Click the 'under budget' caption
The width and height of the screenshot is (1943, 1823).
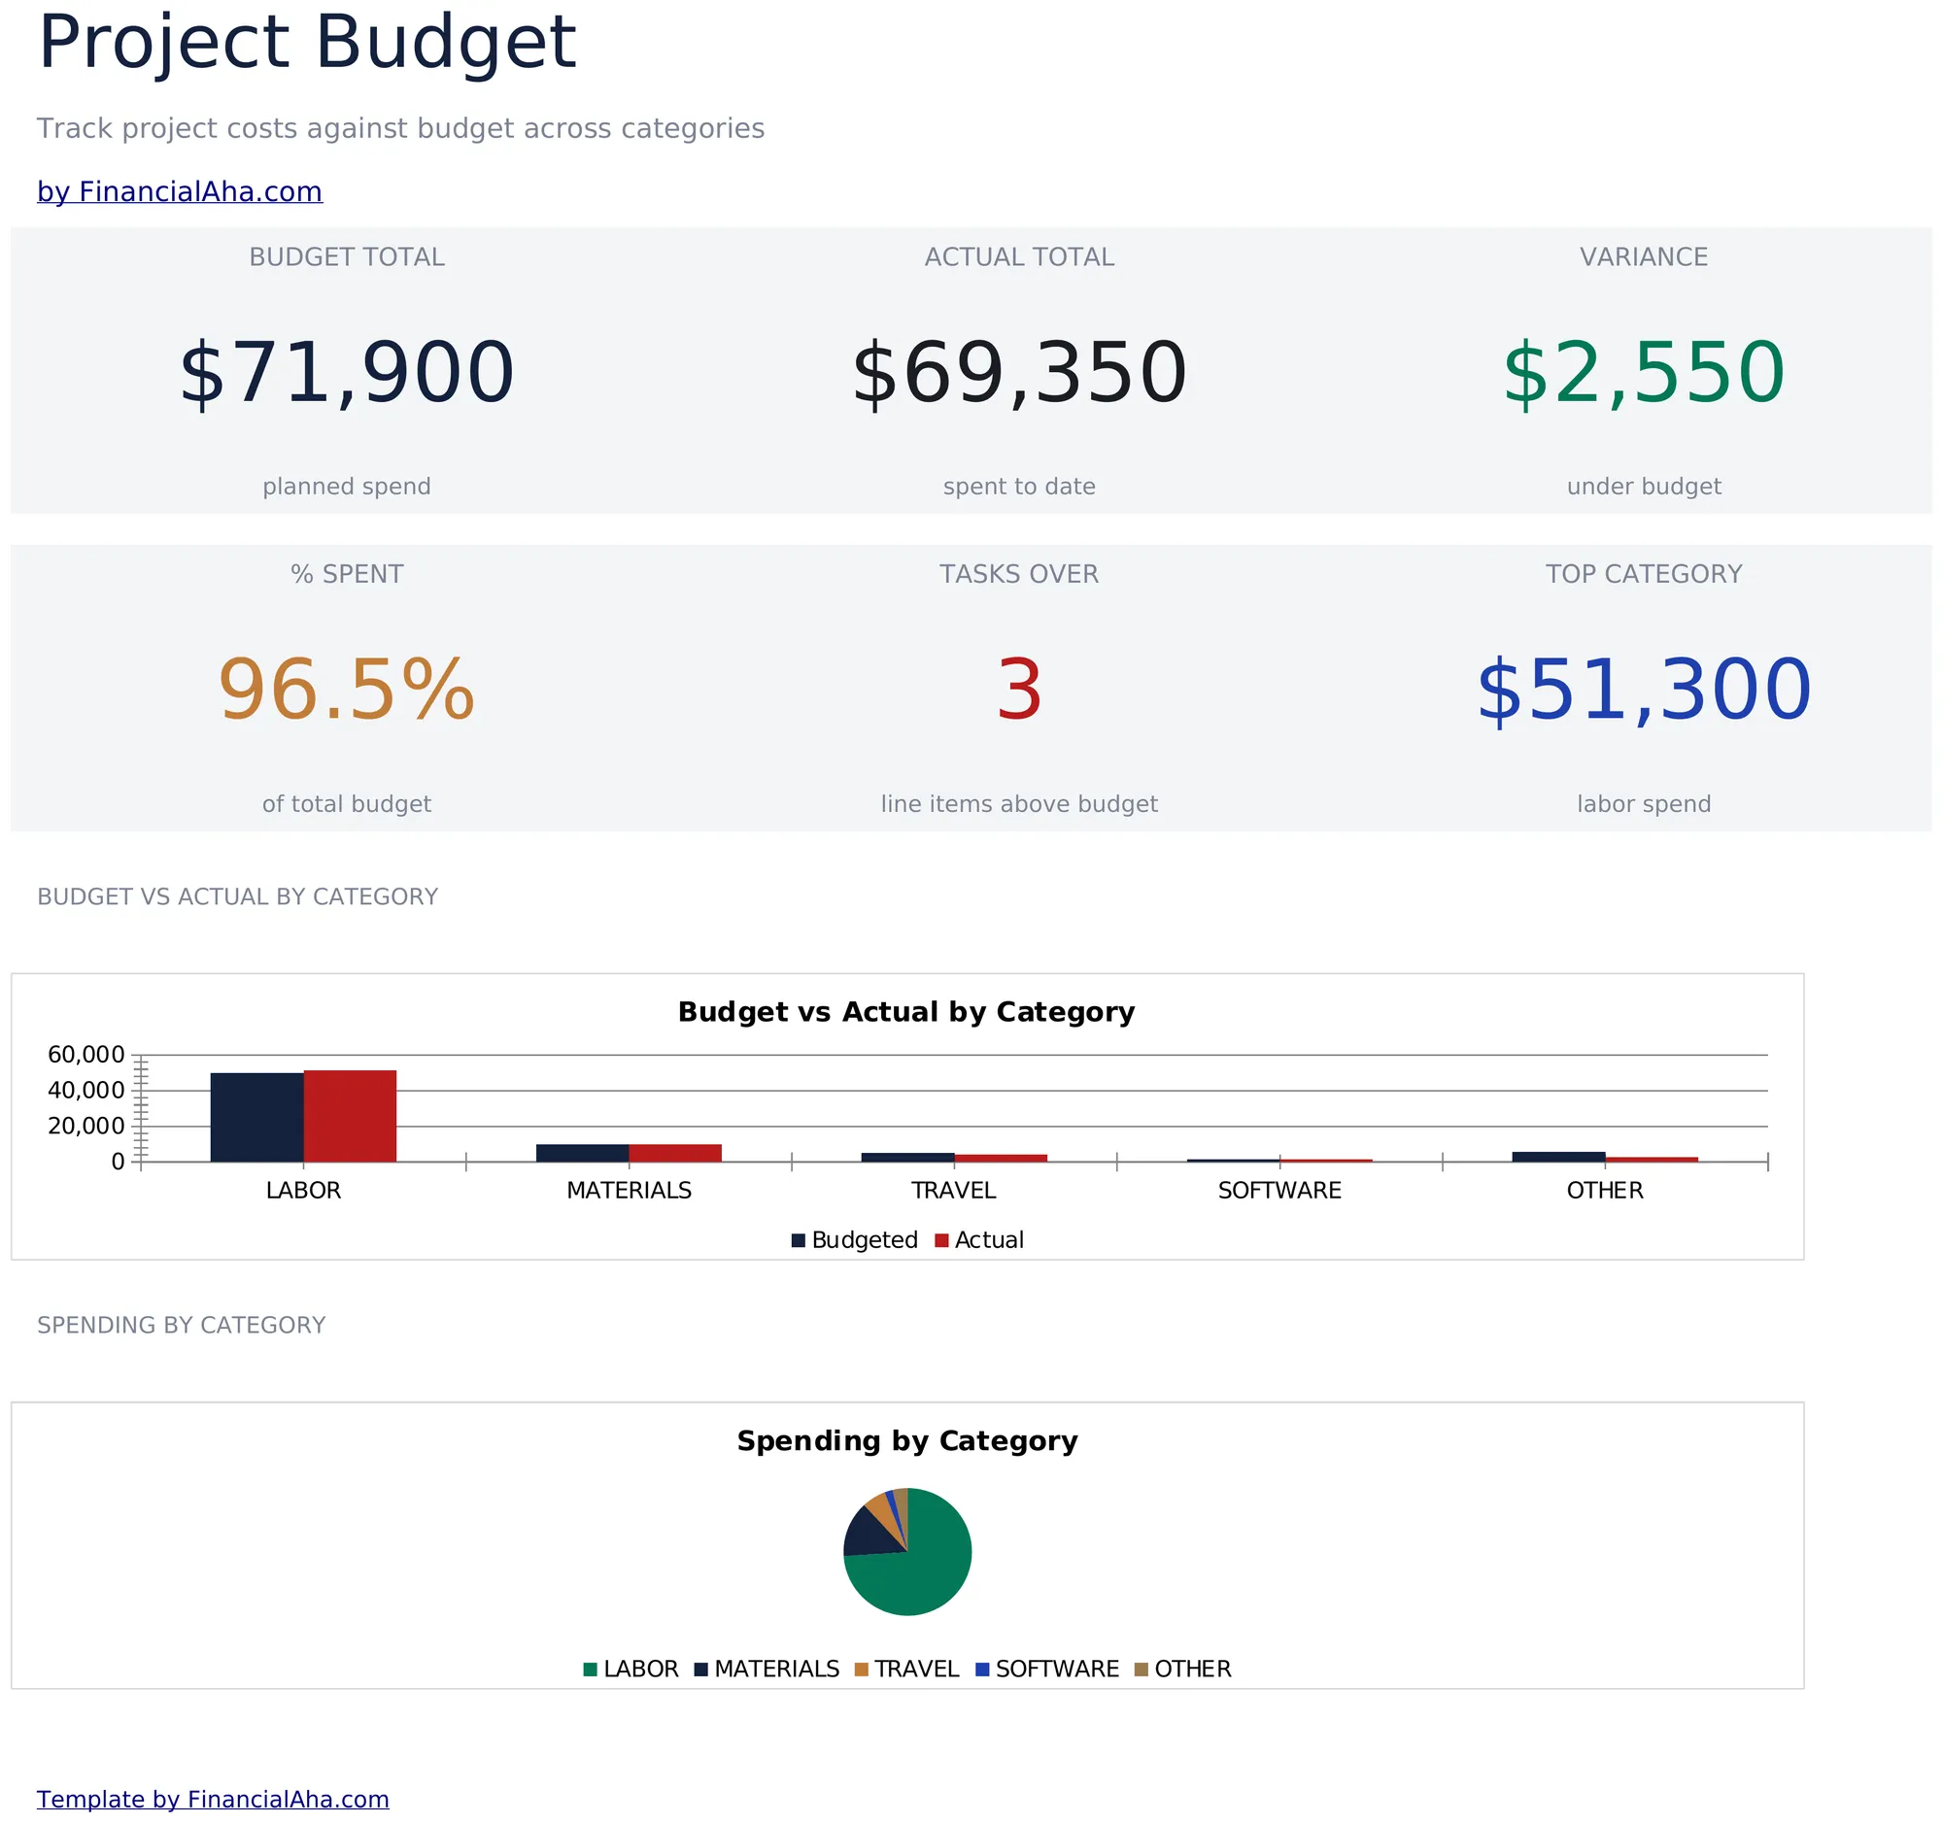click(1644, 487)
